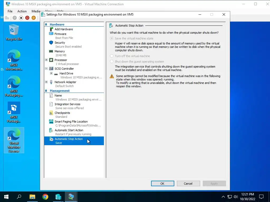Select Smart Paging File Location item
270x202 pixels.
(x=74, y=124)
